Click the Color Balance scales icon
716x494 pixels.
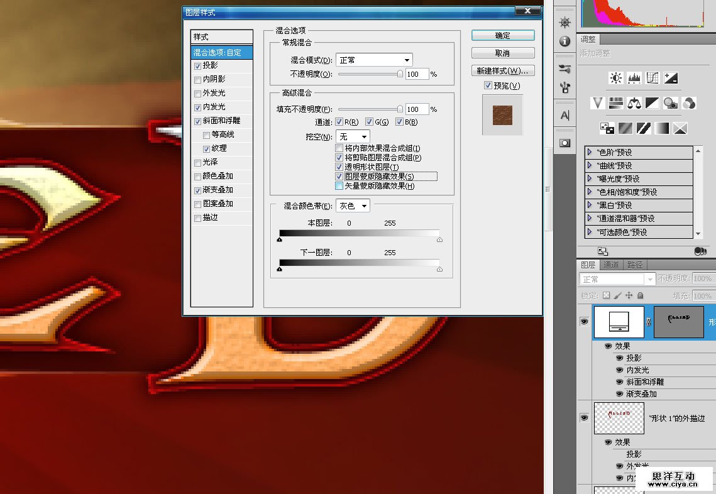[x=634, y=103]
